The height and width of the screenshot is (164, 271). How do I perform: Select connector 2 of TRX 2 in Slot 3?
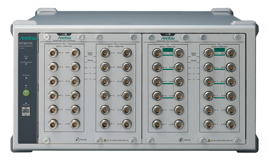pos(231,124)
